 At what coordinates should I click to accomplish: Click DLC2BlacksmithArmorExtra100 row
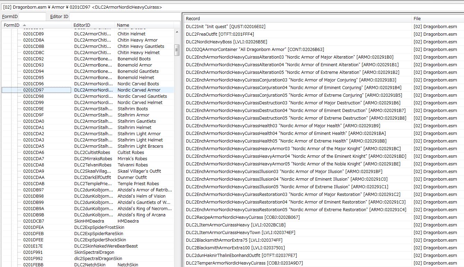[x=324, y=248]
